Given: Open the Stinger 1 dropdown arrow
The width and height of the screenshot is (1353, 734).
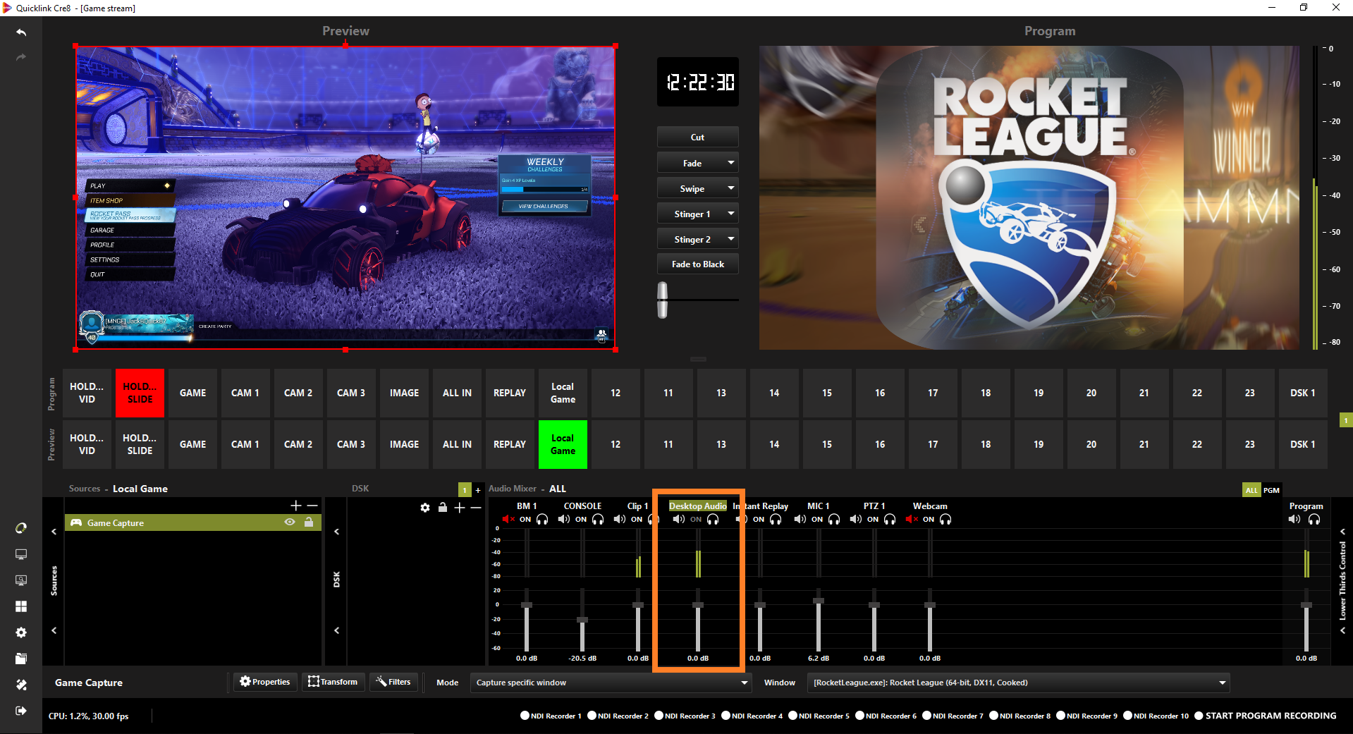Looking at the screenshot, I should 731,214.
